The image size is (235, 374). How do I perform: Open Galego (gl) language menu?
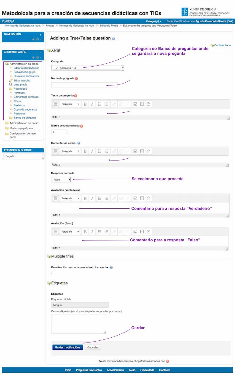154,22
